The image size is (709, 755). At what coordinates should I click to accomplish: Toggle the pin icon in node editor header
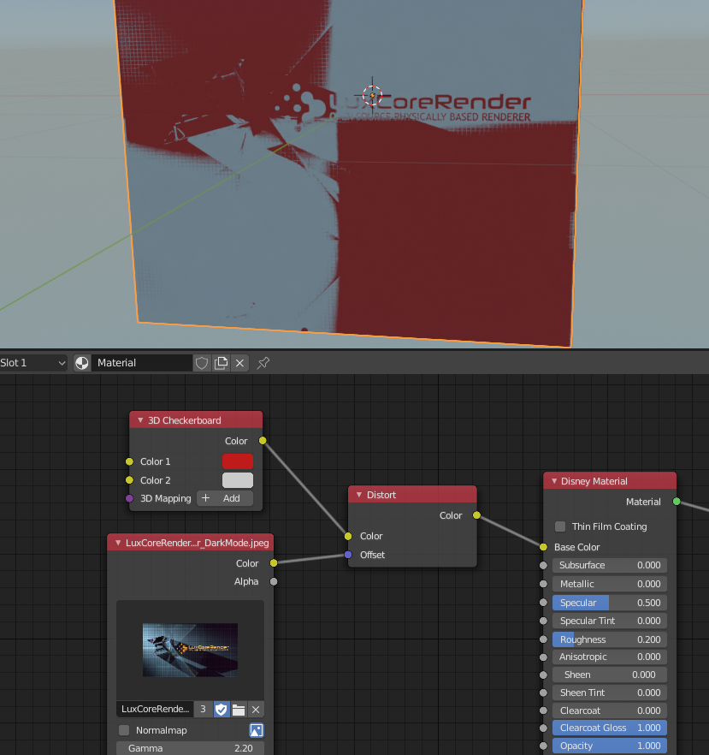[263, 363]
